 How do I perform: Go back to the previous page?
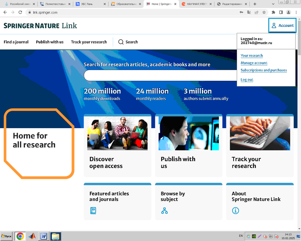[5, 12]
